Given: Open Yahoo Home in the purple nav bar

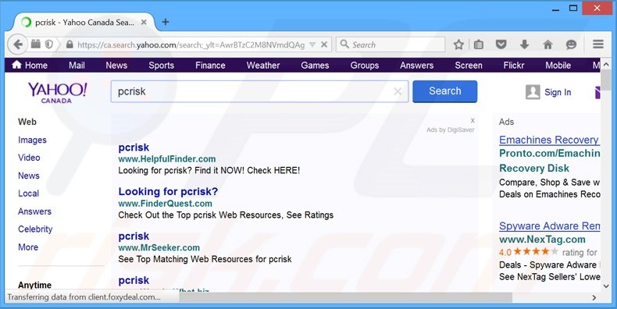Looking at the screenshot, I should pyautogui.click(x=30, y=66).
